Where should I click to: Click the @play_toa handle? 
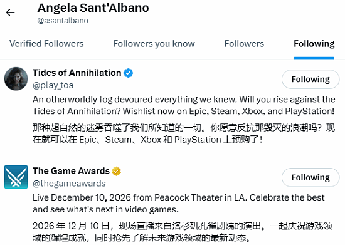point(53,85)
